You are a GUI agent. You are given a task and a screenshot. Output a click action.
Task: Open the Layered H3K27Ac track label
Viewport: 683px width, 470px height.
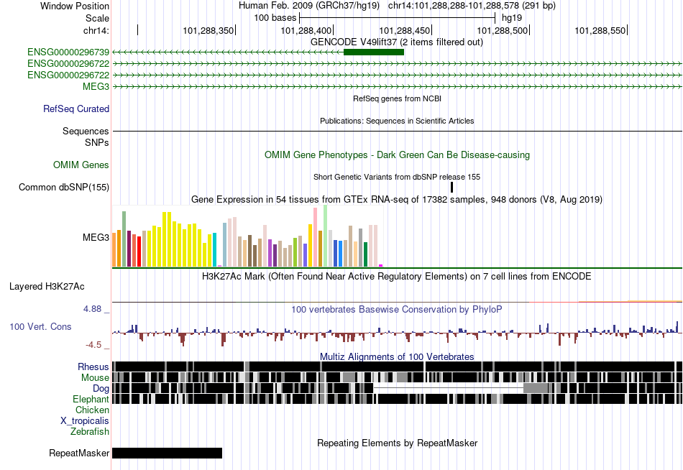[47, 287]
